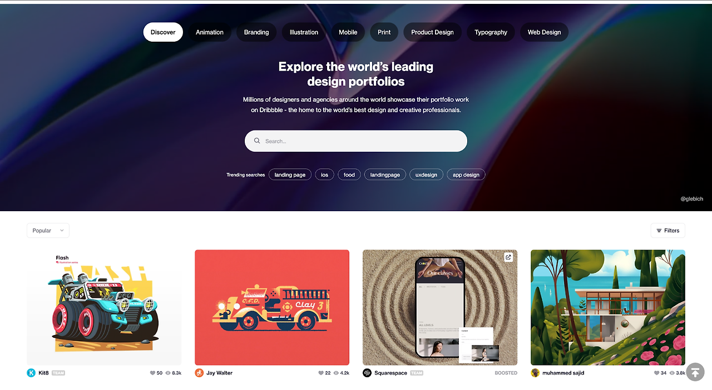Open the external link icon on the Squarespace shot
This screenshot has width=712, height=390.
508,257
